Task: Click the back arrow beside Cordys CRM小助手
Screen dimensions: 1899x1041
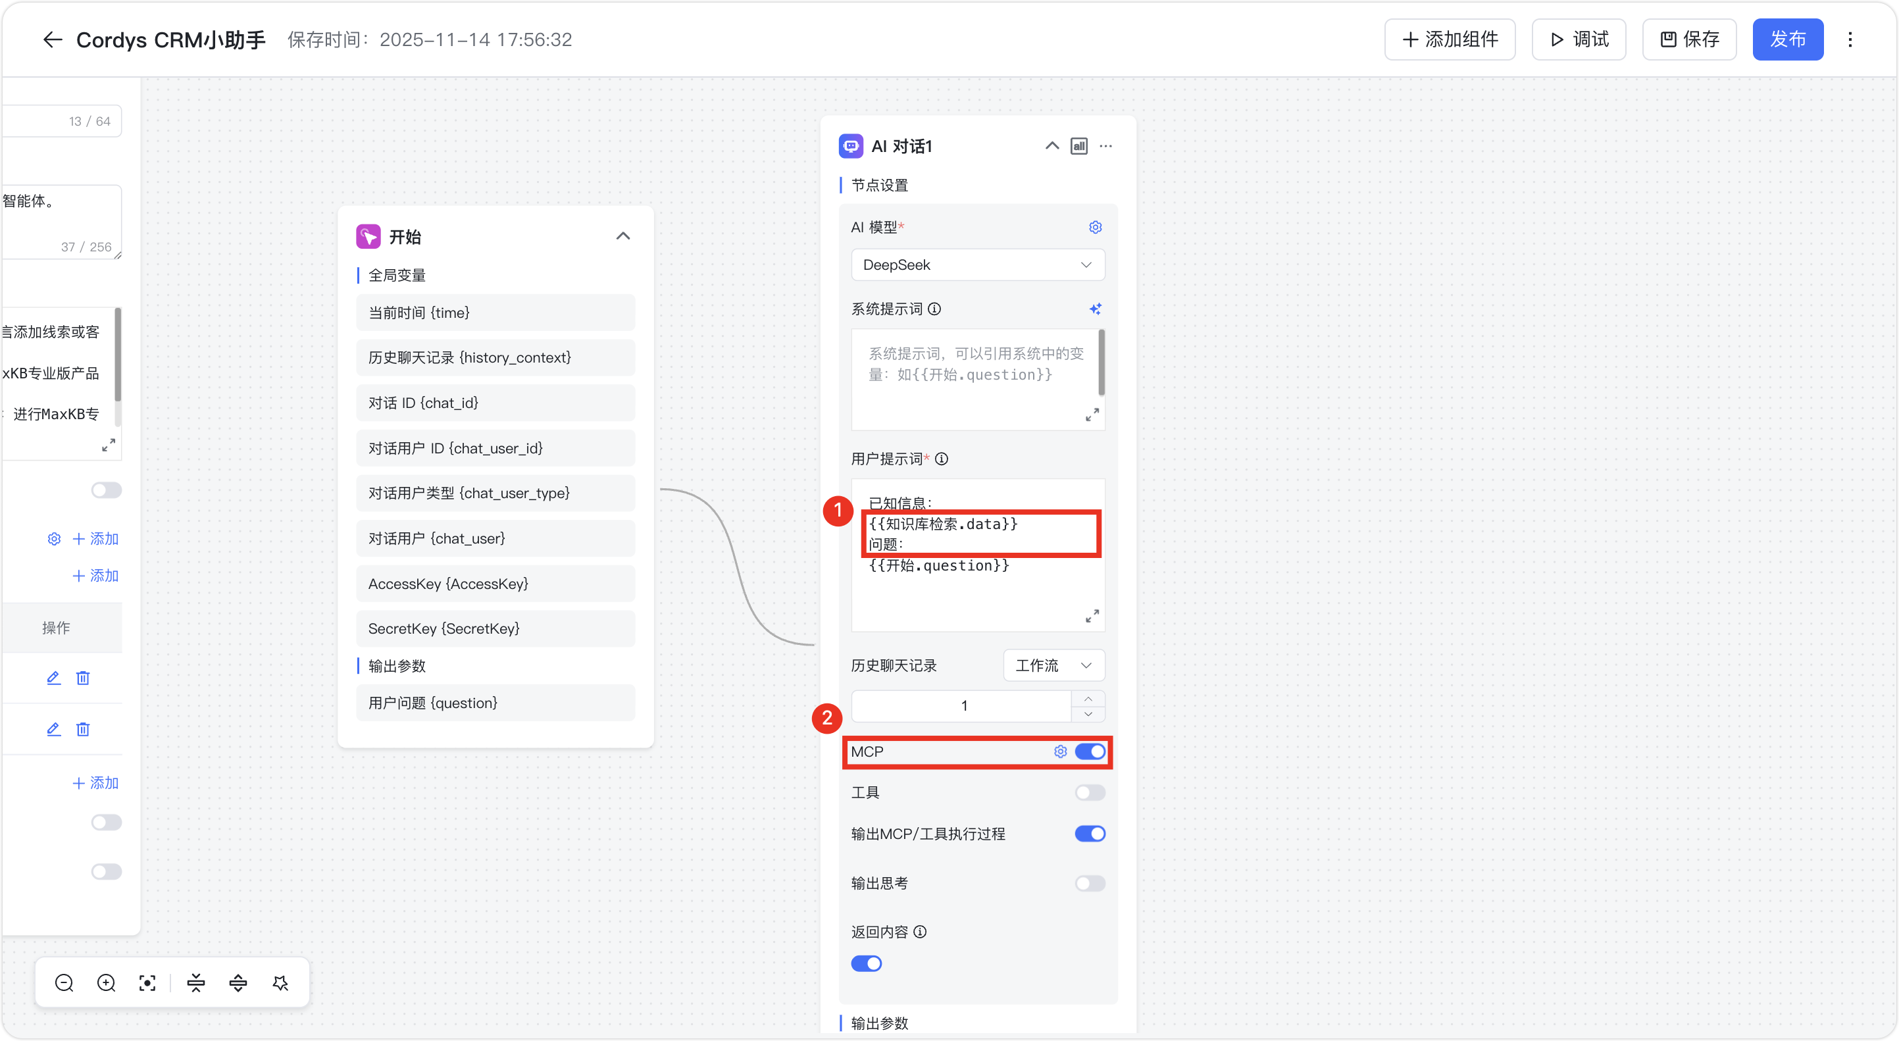Action: [53, 40]
